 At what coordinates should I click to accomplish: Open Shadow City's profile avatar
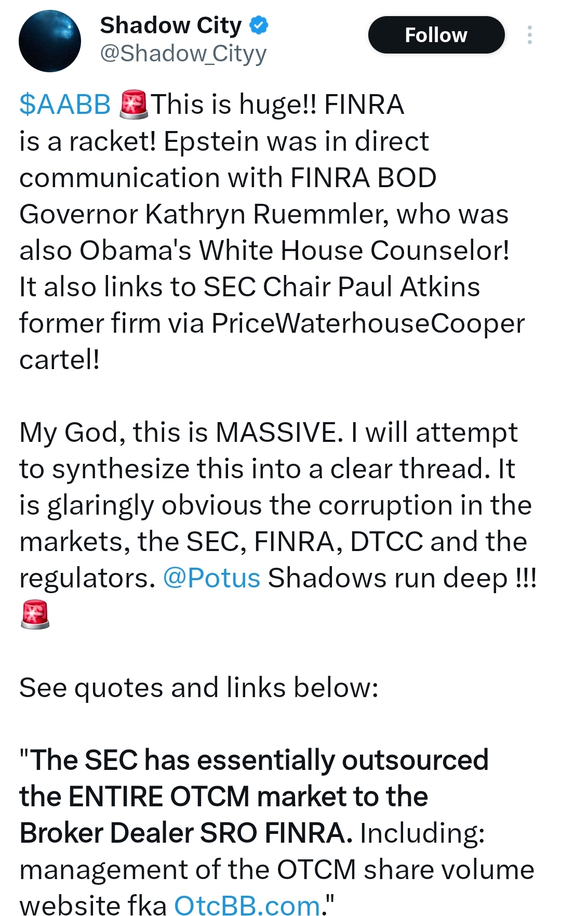50,41
